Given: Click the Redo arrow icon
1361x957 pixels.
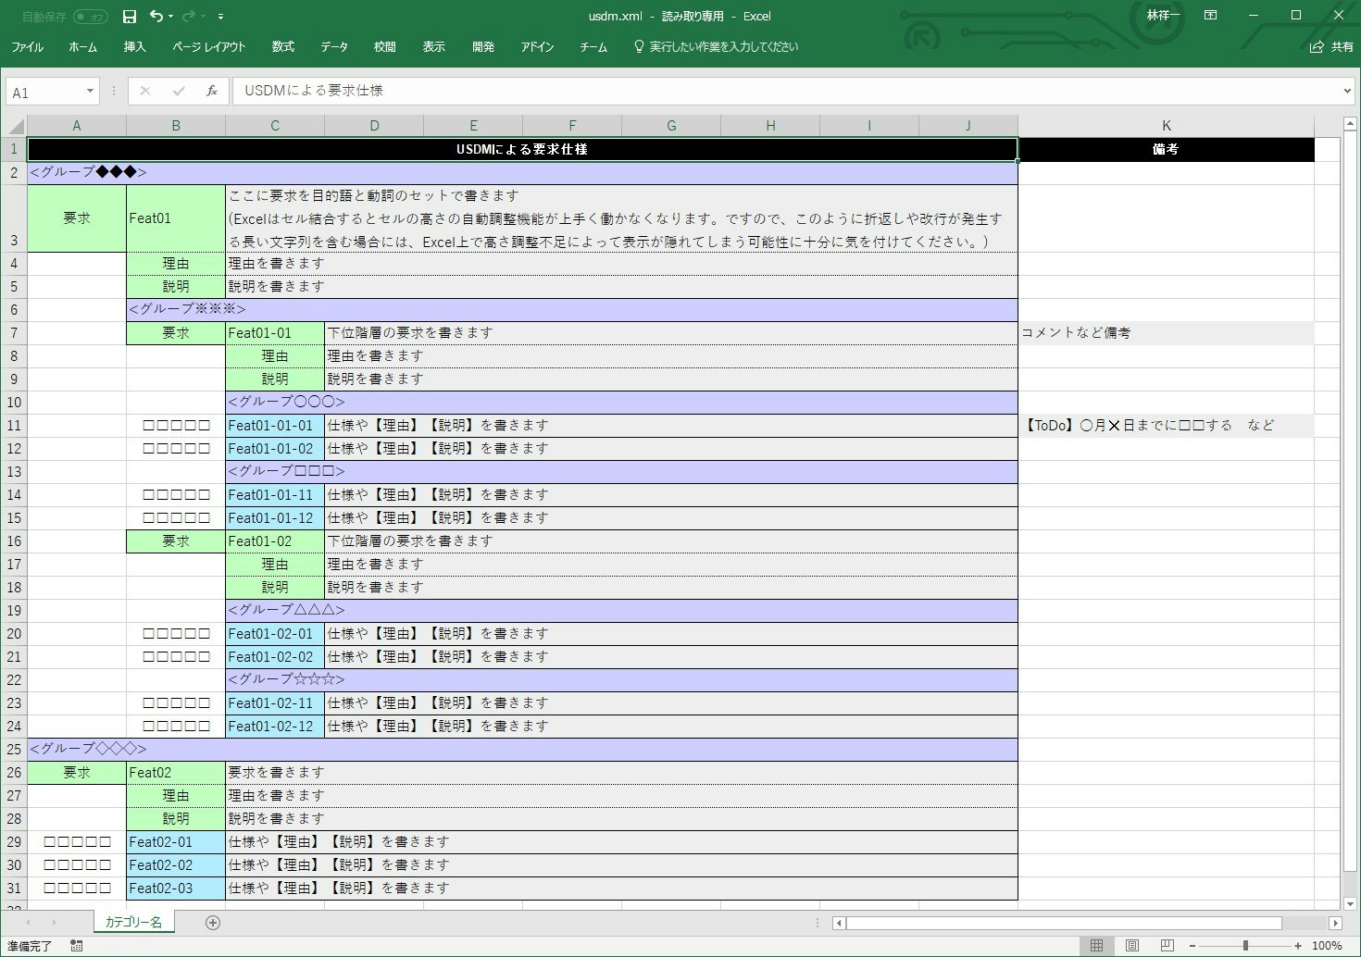Looking at the screenshot, I should [189, 16].
